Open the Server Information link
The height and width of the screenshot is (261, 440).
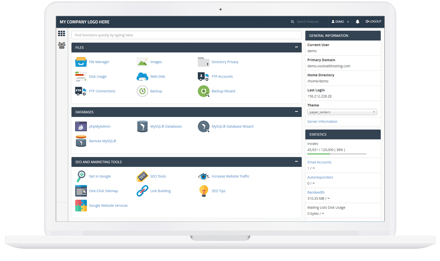tap(322, 122)
